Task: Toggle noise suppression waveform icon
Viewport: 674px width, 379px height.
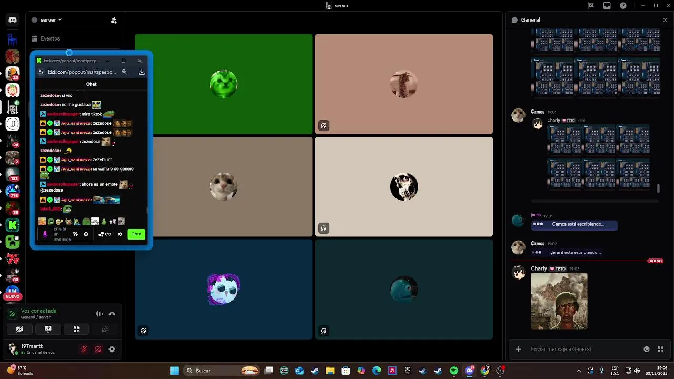Action: tap(99, 314)
